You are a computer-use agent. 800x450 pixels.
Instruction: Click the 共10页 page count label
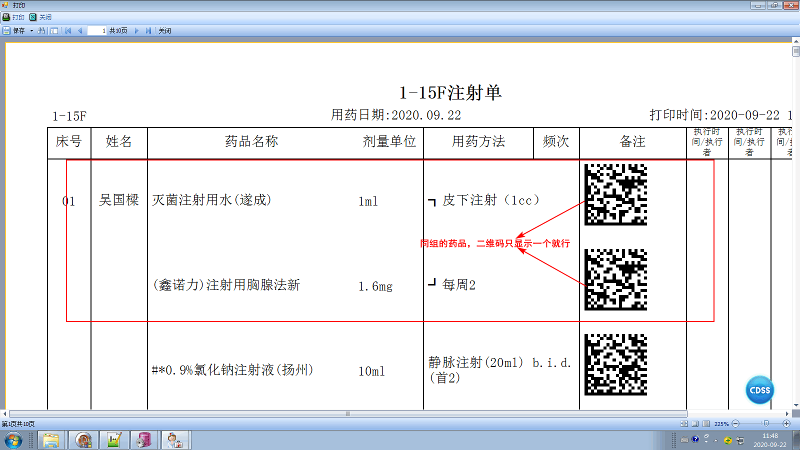[118, 30]
